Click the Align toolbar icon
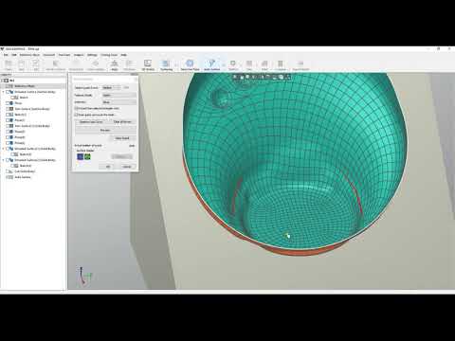 coord(115,64)
